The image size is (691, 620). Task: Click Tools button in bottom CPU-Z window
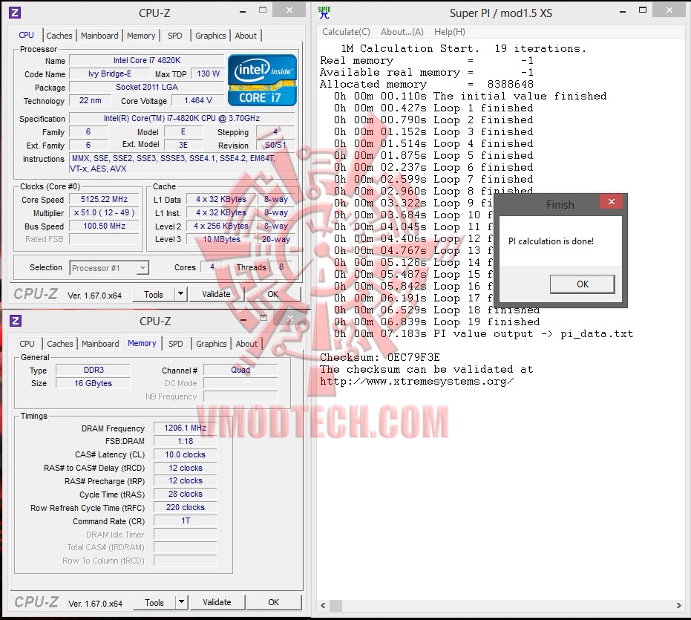(x=154, y=602)
